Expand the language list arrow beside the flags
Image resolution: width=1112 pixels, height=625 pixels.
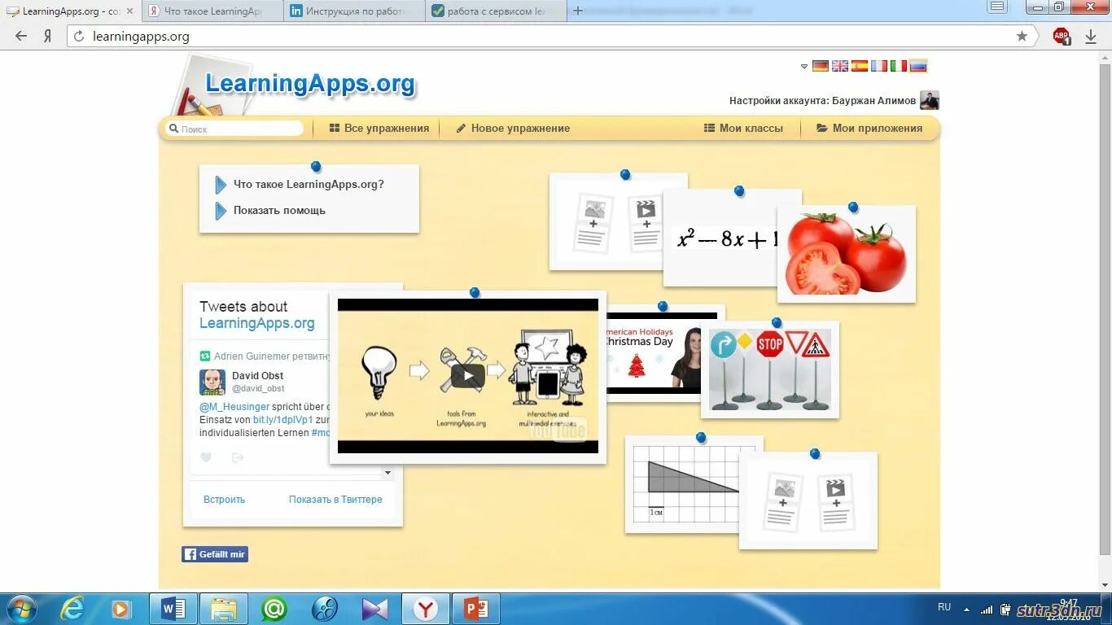804,67
